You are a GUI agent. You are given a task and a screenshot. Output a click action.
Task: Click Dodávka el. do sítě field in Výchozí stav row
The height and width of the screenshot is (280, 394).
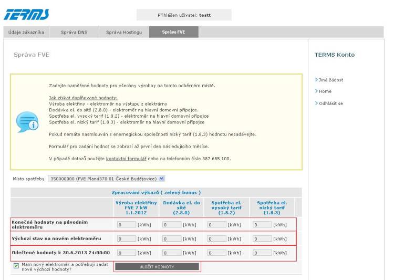[171, 238]
